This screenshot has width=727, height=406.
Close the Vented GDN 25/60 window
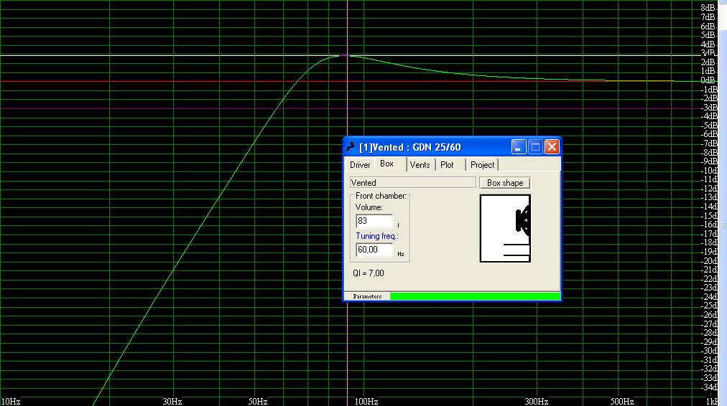pos(551,147)
